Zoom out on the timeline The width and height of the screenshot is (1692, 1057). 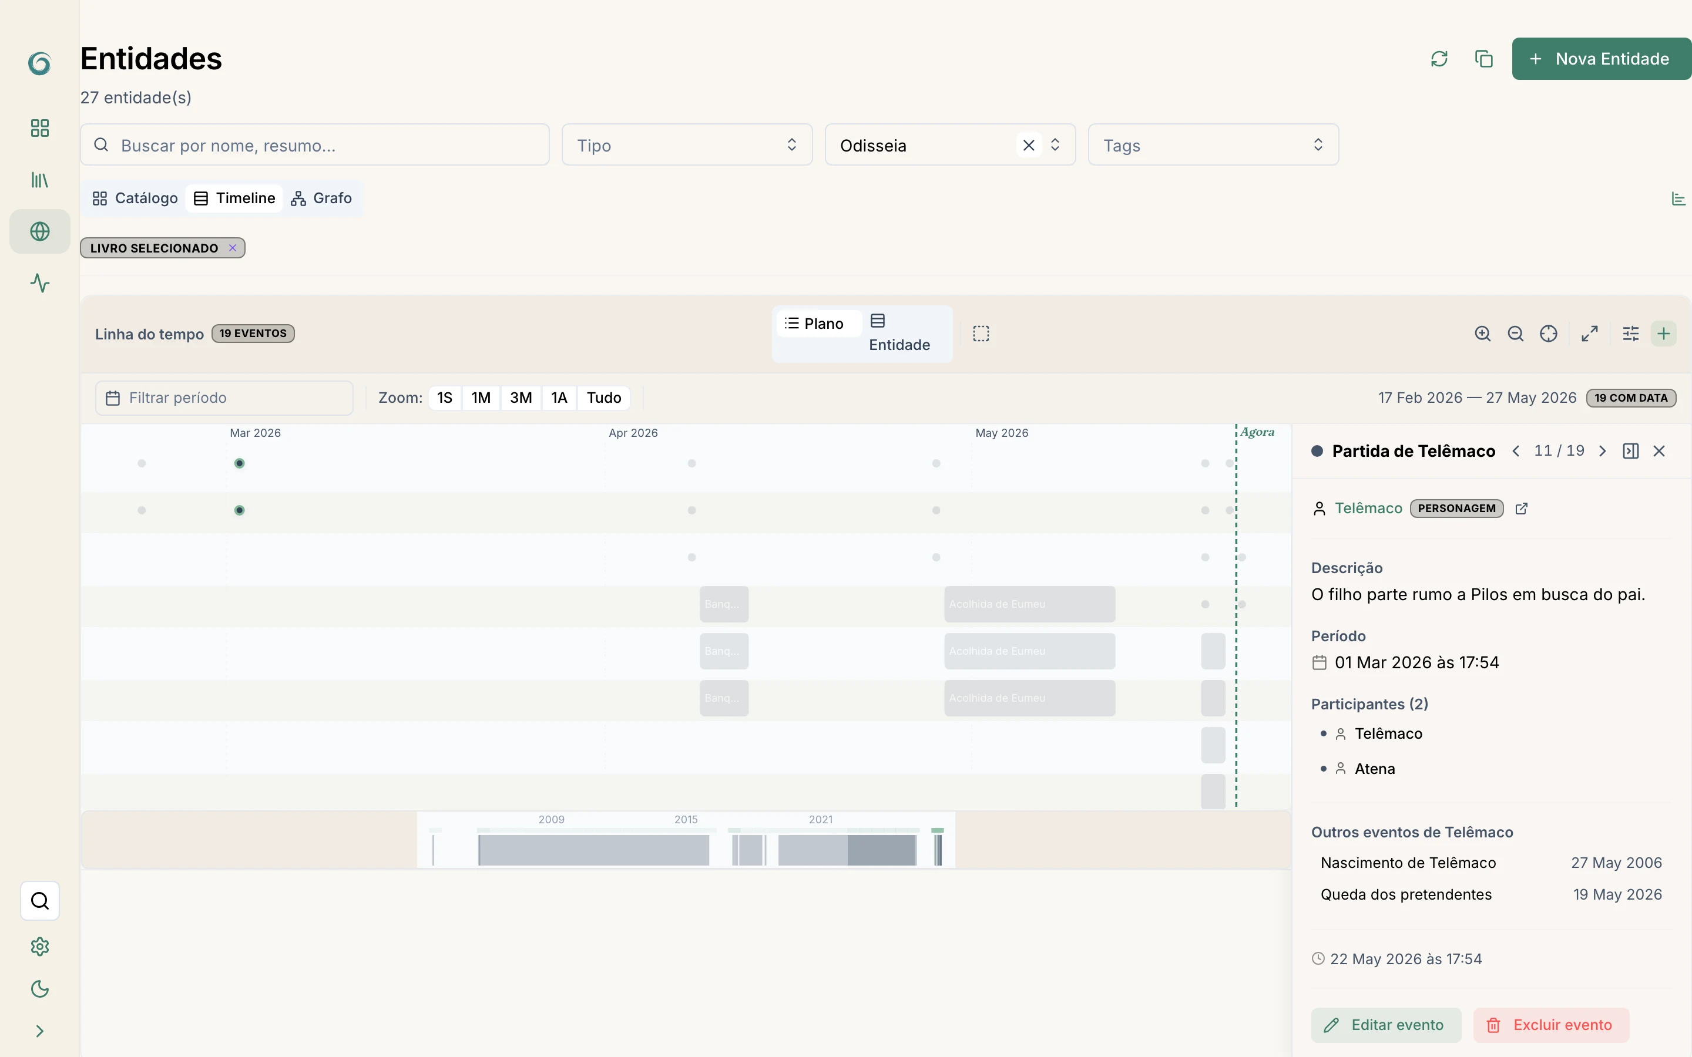1515,334
